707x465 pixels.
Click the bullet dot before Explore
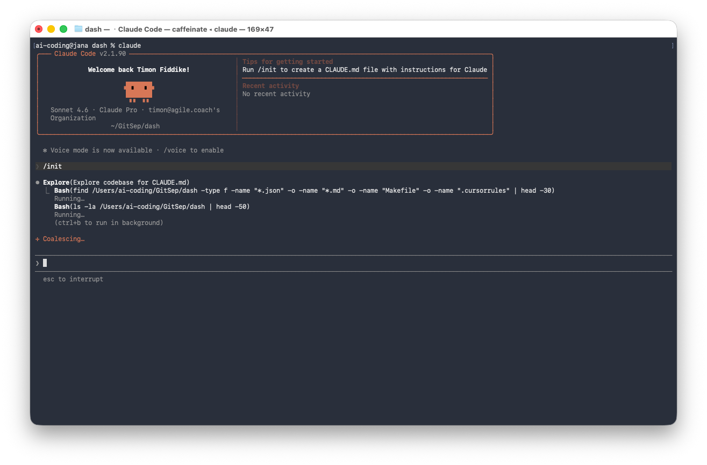click(x=37, y=183)
